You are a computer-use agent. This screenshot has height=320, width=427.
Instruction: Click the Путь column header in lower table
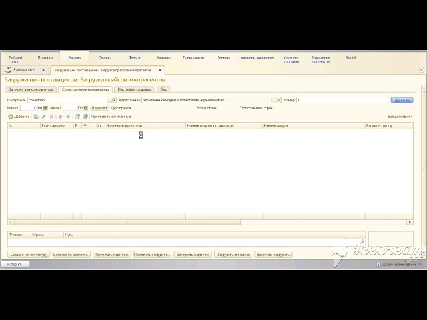214,235
